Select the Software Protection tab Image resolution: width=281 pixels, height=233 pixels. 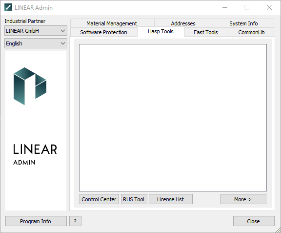[x=104, y=32]
